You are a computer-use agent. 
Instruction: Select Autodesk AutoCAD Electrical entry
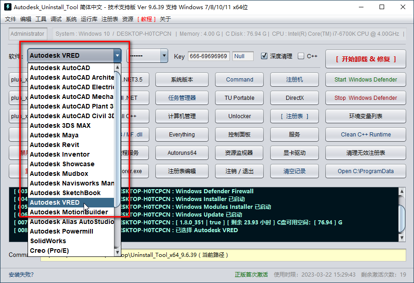[71, 87]
